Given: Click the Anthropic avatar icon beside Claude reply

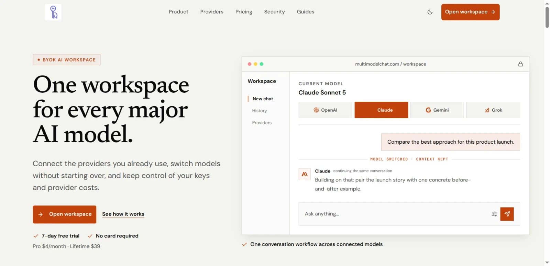Looking at the screenshot, I should click(305, 174).
